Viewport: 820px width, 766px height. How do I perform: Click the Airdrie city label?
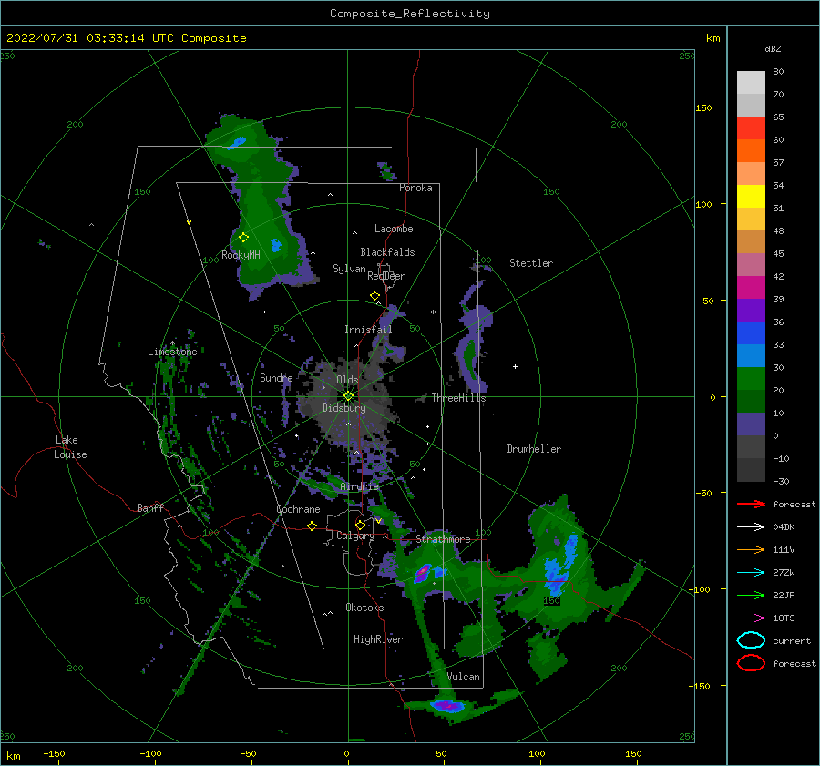[x=359, y=486]
